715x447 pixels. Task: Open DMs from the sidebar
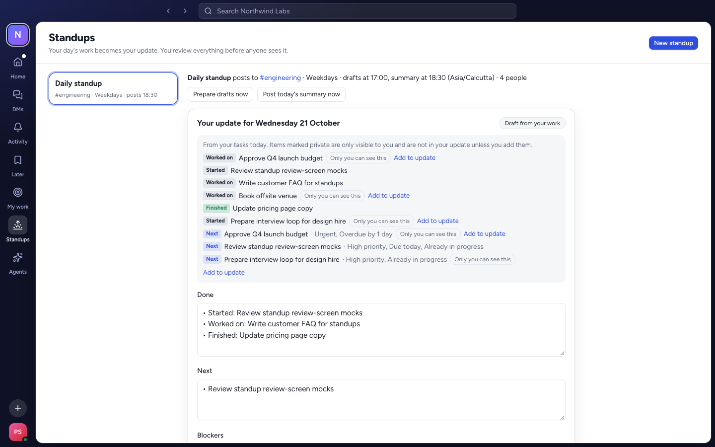pyautogui.click(x=18, y=100)
